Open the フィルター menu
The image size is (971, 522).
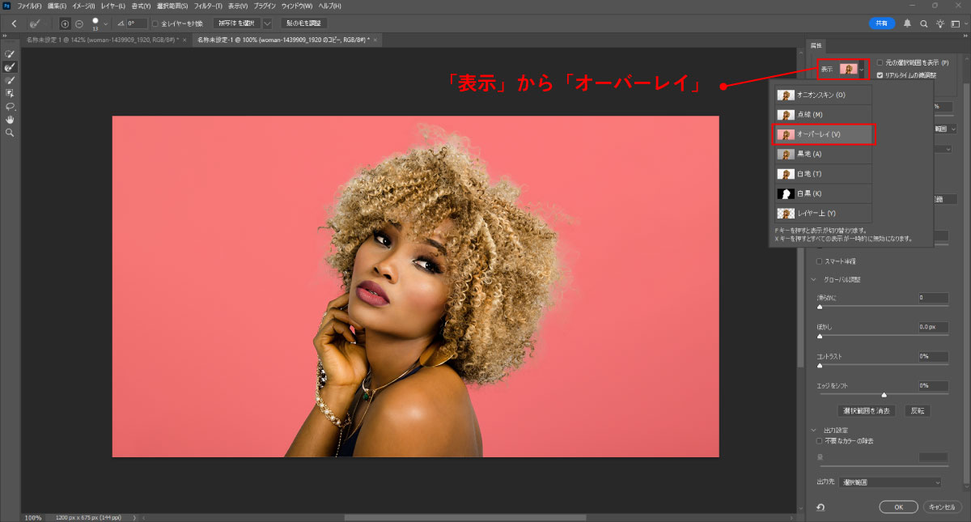click(208, 6)
